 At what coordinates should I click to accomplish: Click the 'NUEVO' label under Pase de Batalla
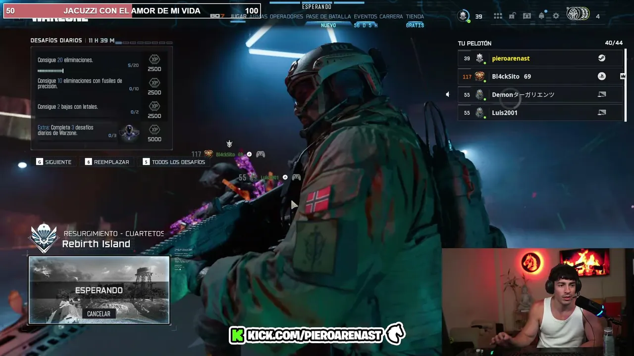coord(328,25)
